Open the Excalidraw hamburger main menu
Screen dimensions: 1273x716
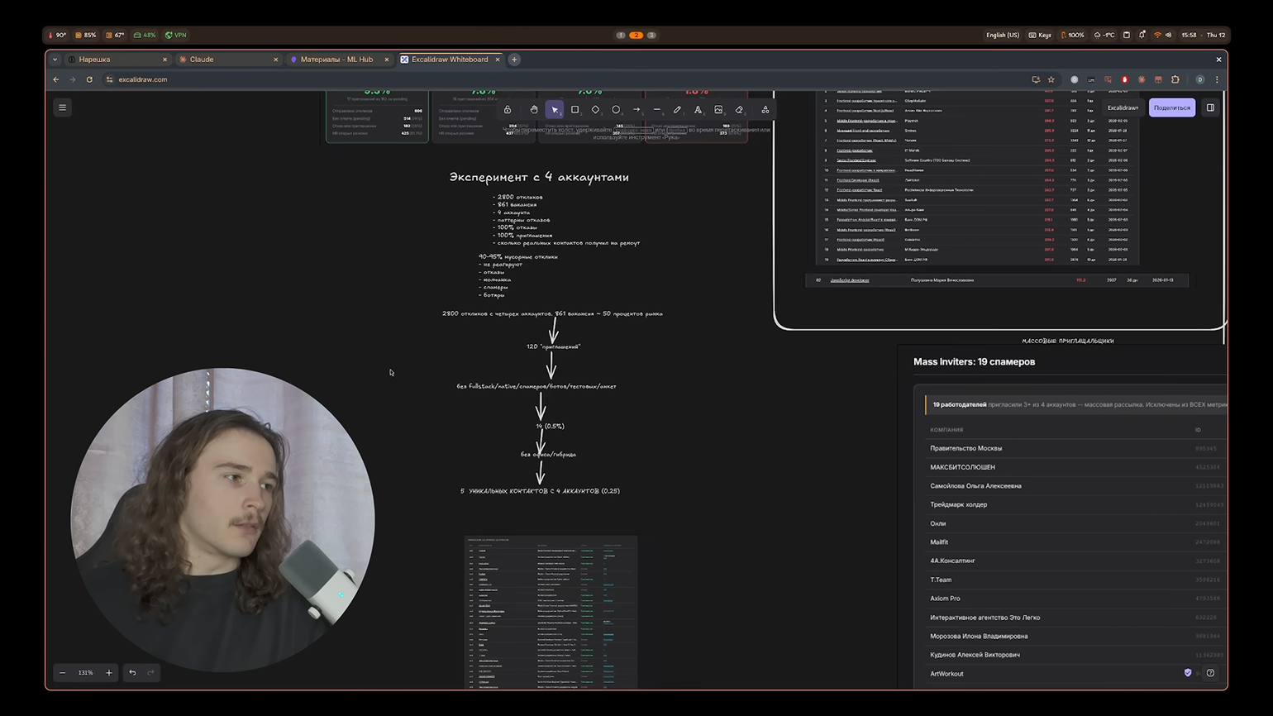pyautogui.click(x=62, y=107)
